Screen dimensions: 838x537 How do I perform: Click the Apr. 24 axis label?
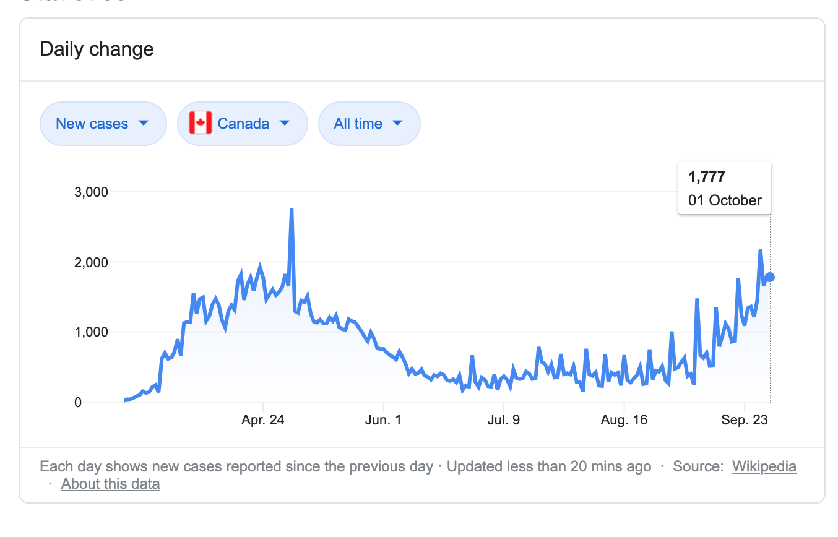[263, 420]
